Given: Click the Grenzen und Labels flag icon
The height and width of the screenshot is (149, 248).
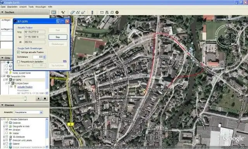Looking at the screenshot, I should [x=10, y=140].
